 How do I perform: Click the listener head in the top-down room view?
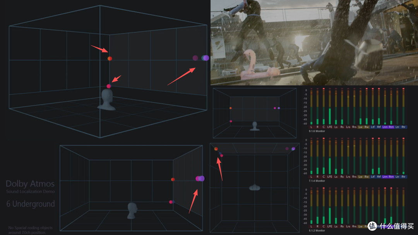[255, 187]
